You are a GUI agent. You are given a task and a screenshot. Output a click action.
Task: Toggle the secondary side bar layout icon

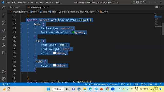point(141,2)
